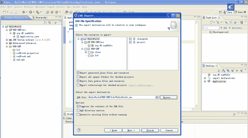Click the New Java Project toolbar icon
Viewport: 248px width, 138px height.
pyautogui.click(x=48, y=12)
